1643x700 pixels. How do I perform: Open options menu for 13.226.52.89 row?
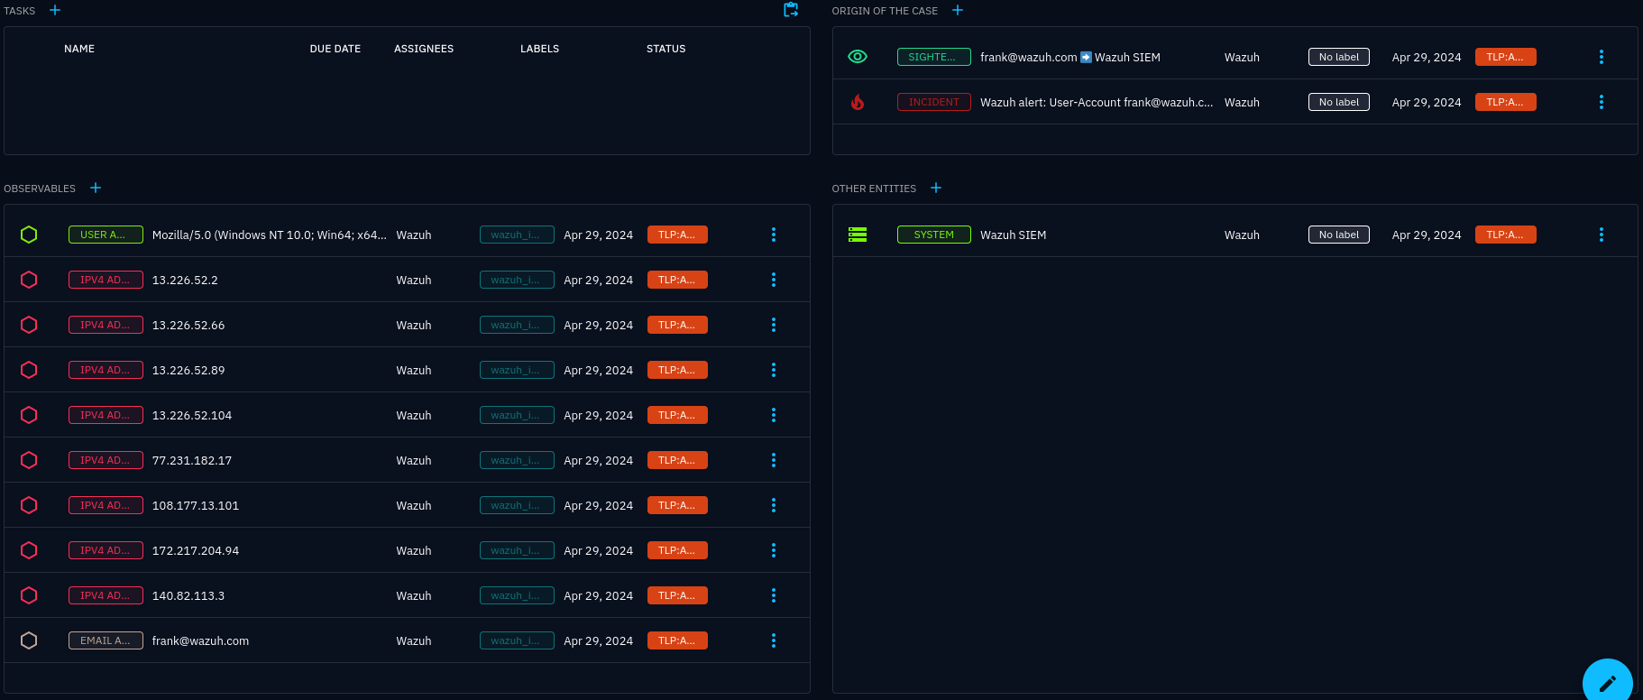pyautogui.click(x=774, y=370)
